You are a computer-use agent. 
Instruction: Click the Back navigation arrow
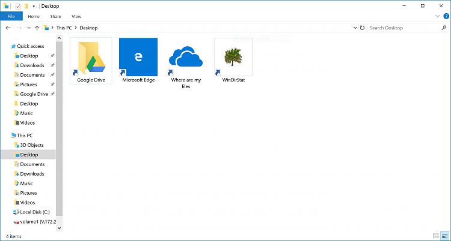[x=8, y=28]
